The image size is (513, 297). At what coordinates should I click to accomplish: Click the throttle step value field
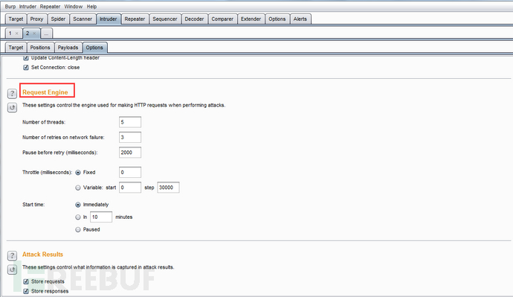coord(168,188)
